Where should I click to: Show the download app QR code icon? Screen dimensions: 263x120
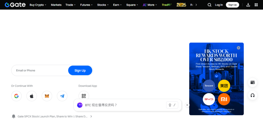point(84,96)
